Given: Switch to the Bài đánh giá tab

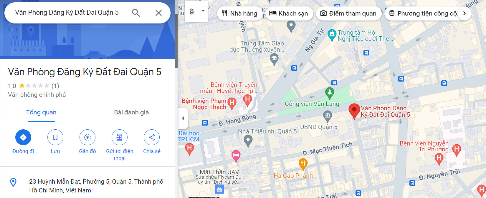Looking at the screenshot, I should pos(131,112).
